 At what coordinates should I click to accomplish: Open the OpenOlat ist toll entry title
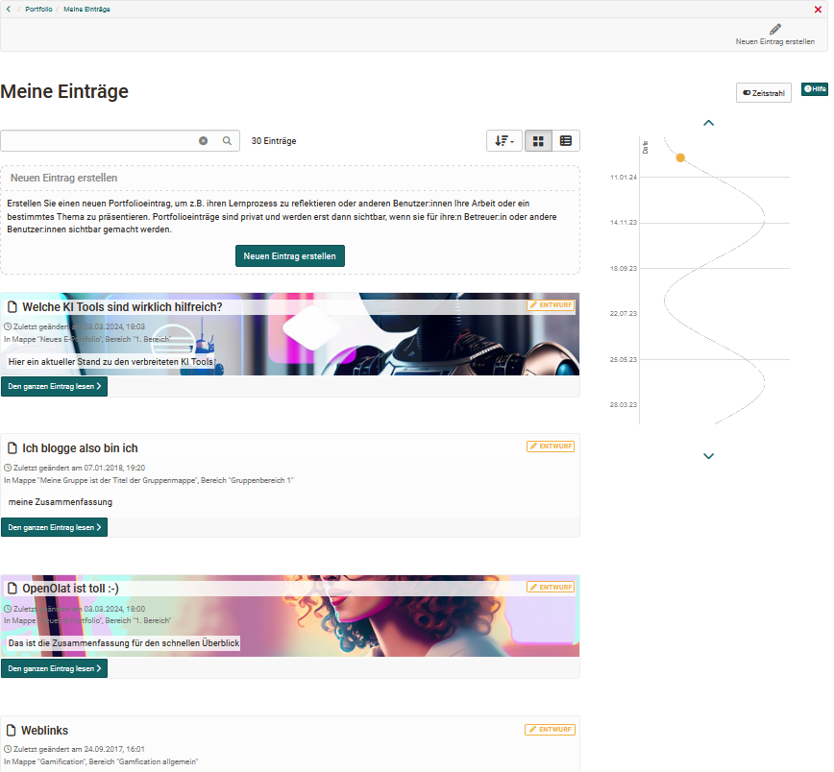pos(70,589)
